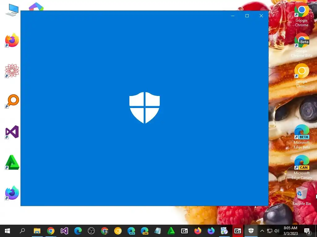Open the green triangle desktop shortcut
The image size is (317, 237).
[x=12, y=162]
